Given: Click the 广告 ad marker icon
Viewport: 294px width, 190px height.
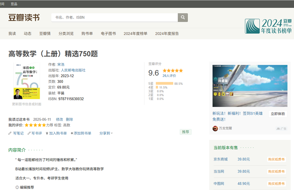Looking at the screenshot, I should click(281, 129).
